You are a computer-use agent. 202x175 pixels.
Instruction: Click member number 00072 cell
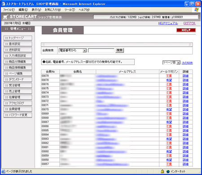click(50, 101)
